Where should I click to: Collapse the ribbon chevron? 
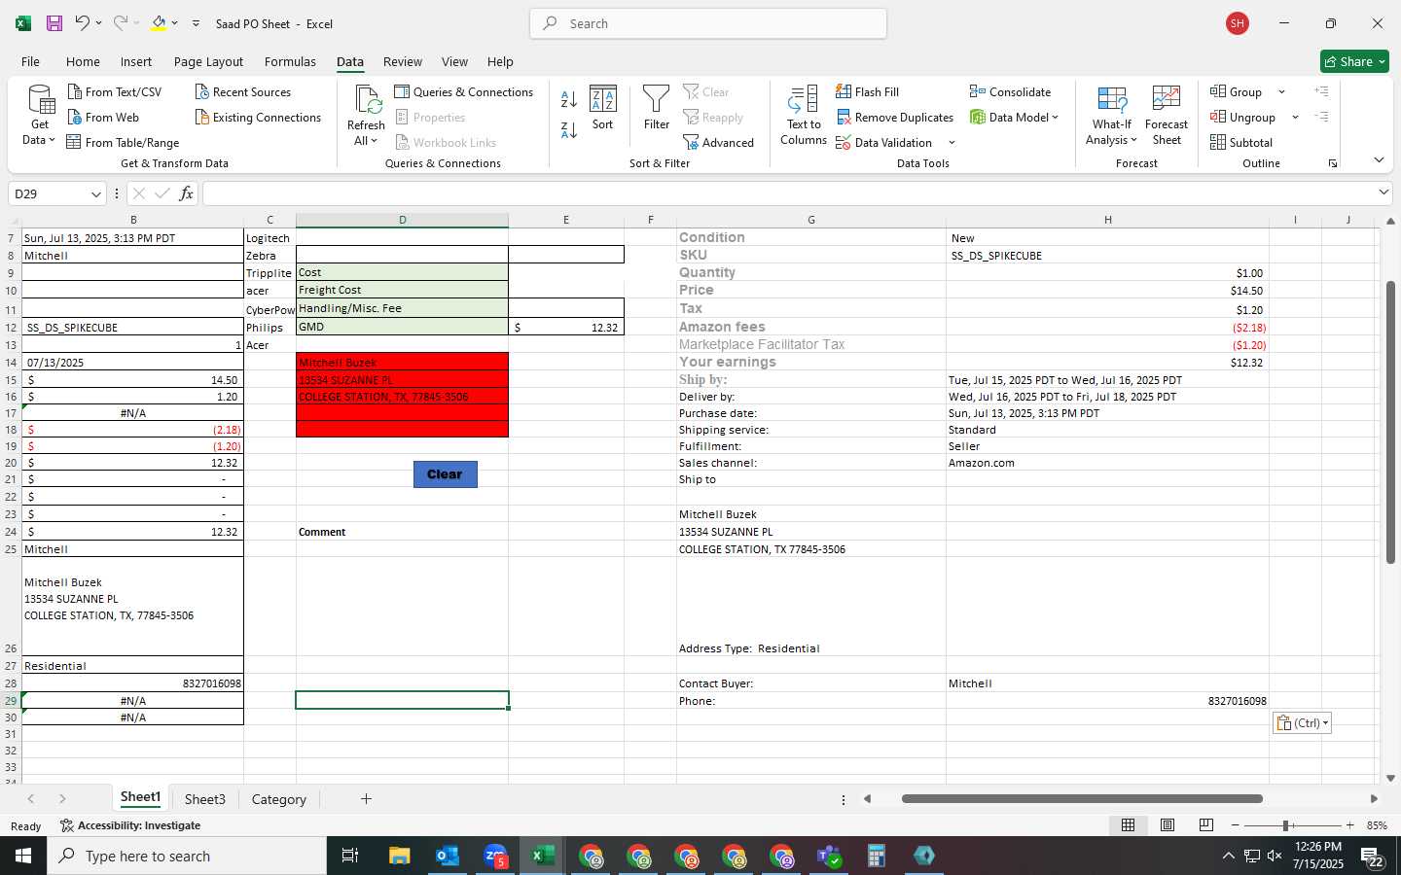1379,159
